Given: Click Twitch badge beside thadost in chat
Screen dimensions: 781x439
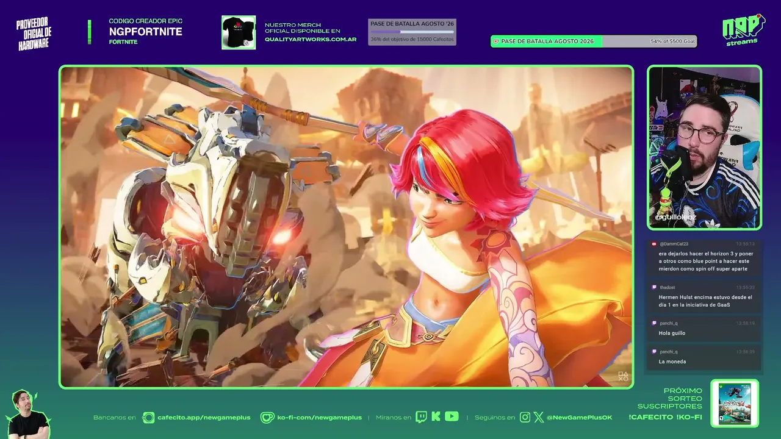Looking at the screenshot, I should tap(654, 287).
